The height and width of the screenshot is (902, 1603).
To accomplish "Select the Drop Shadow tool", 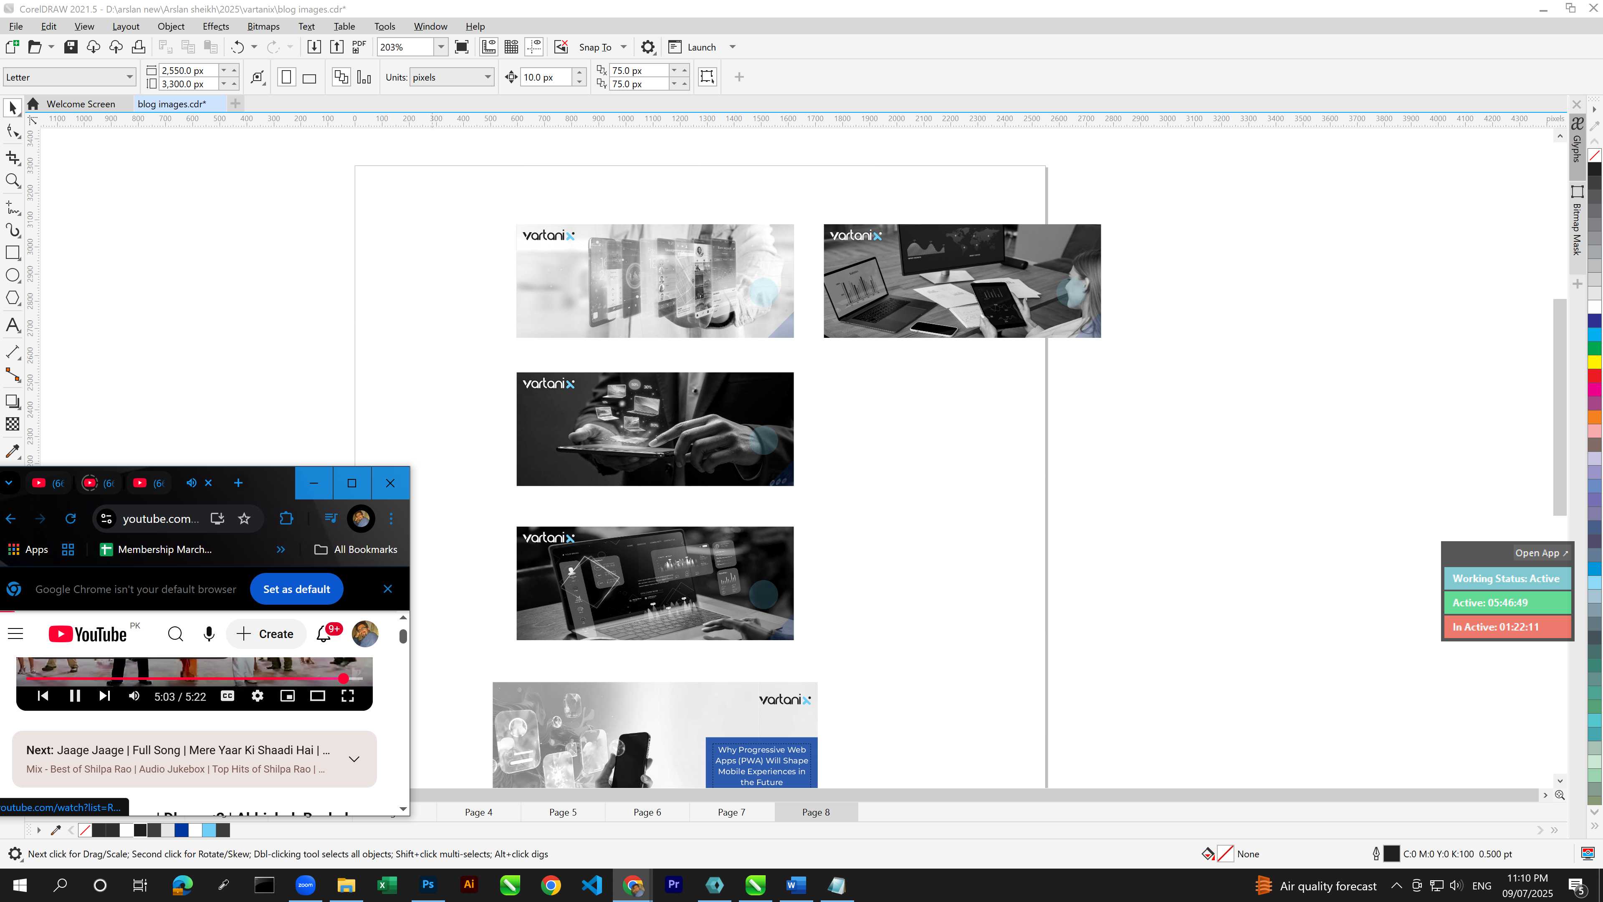I will [13, 401].
